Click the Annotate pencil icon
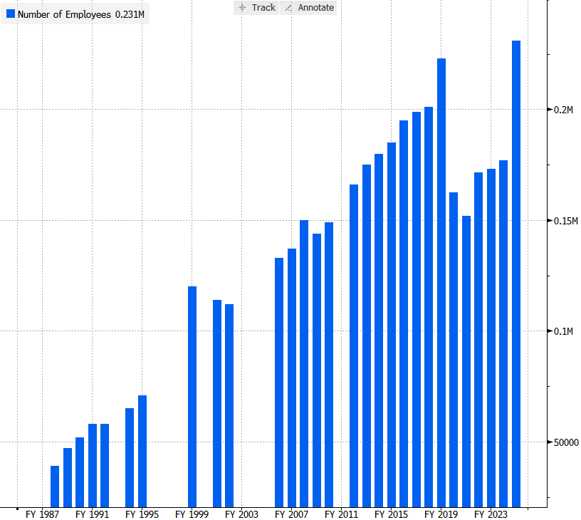 288,8
